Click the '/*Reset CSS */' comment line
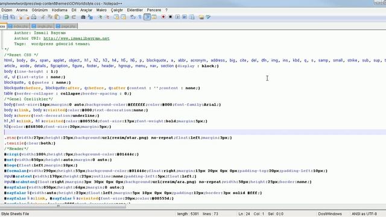The image size is (386, 217). pyautogui.click(x=21, y=55)
